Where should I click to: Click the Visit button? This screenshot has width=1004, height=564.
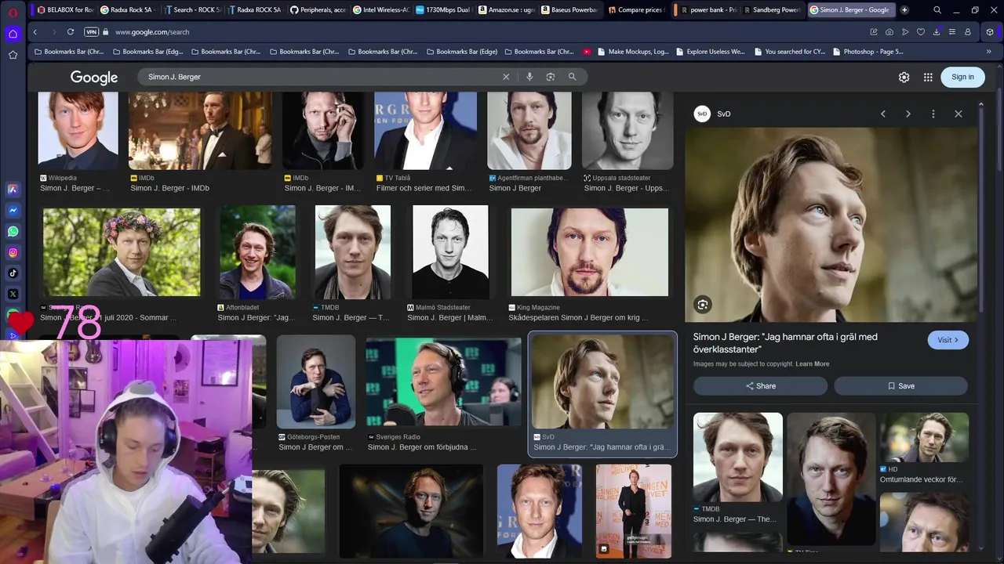[948, 340]
